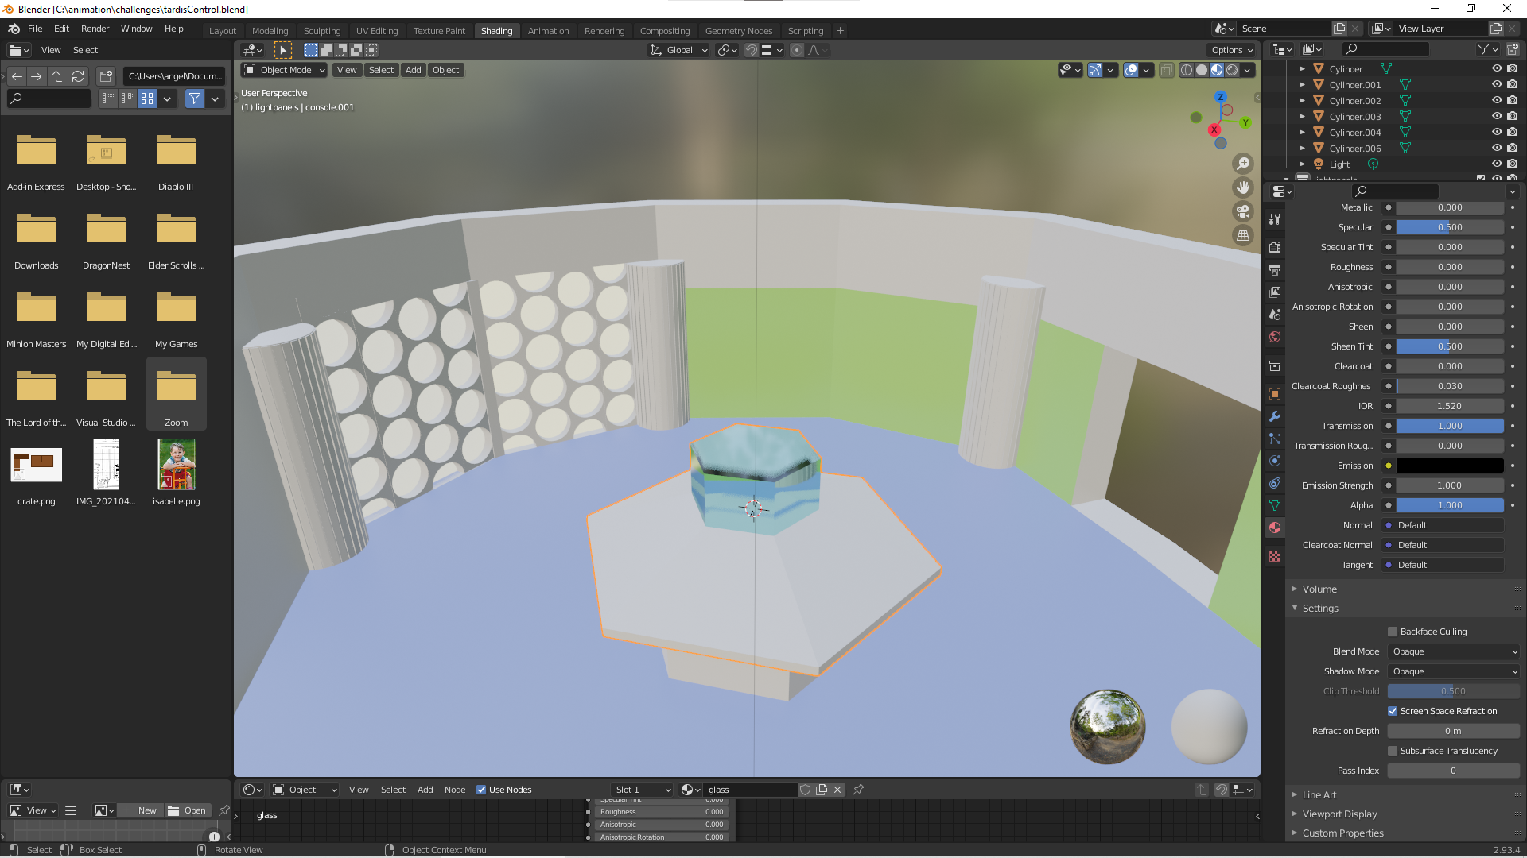Click the zoom magnifier viewport gizmo
The height and width of the screenshot is (858, 1527).
[1242, 164]
